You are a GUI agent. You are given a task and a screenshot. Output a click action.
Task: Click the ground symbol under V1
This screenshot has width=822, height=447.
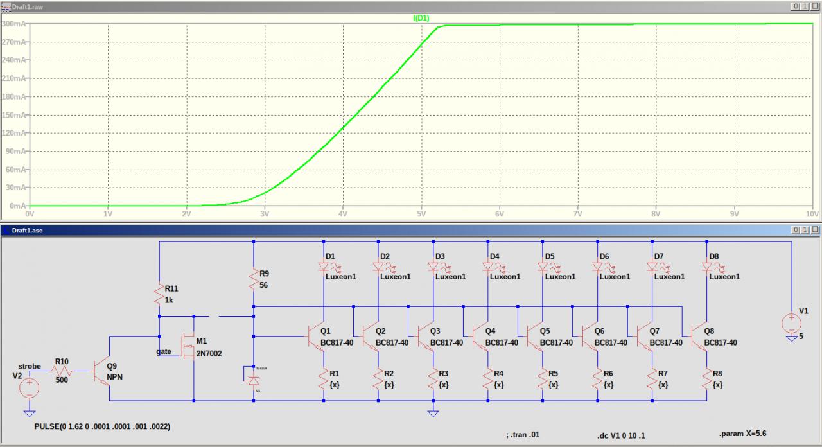coord(791,339)
